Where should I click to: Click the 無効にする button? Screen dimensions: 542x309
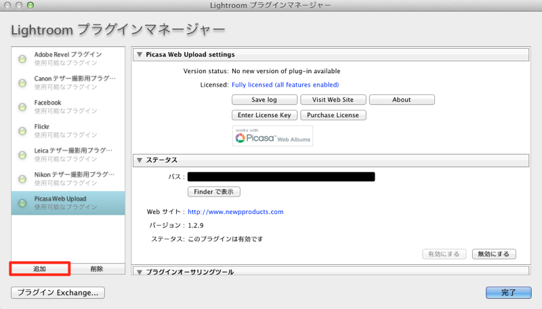tap(494, 254)
